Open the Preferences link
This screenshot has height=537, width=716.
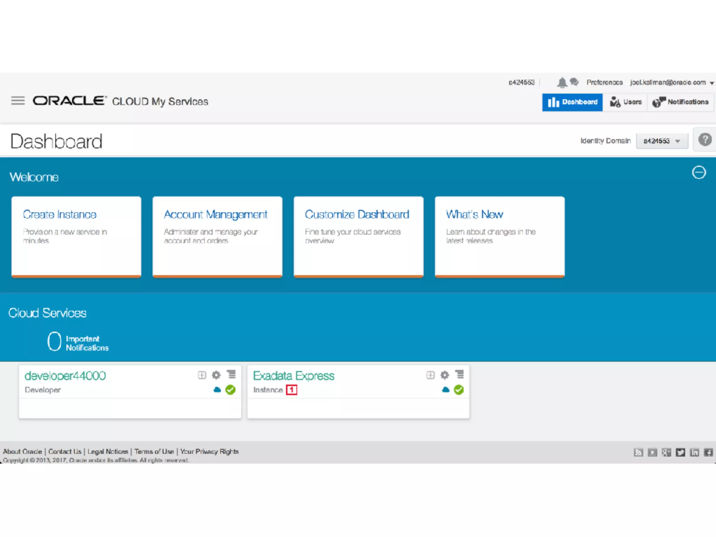tap(604, 83)
